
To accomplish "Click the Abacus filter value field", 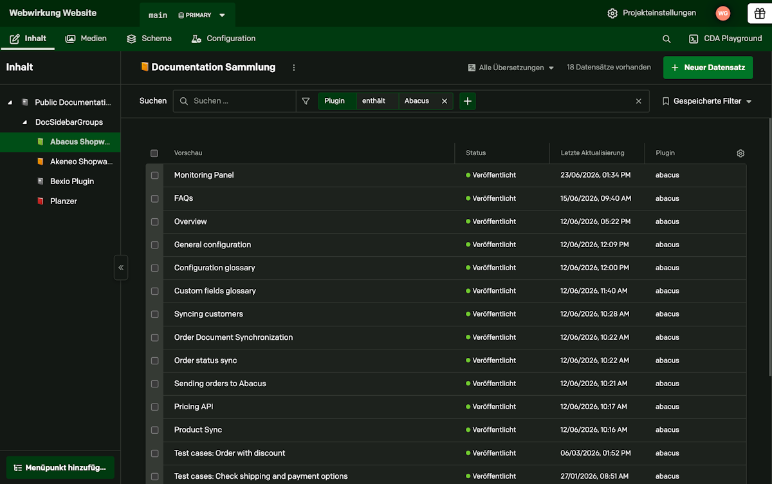I will pos(417,101).
